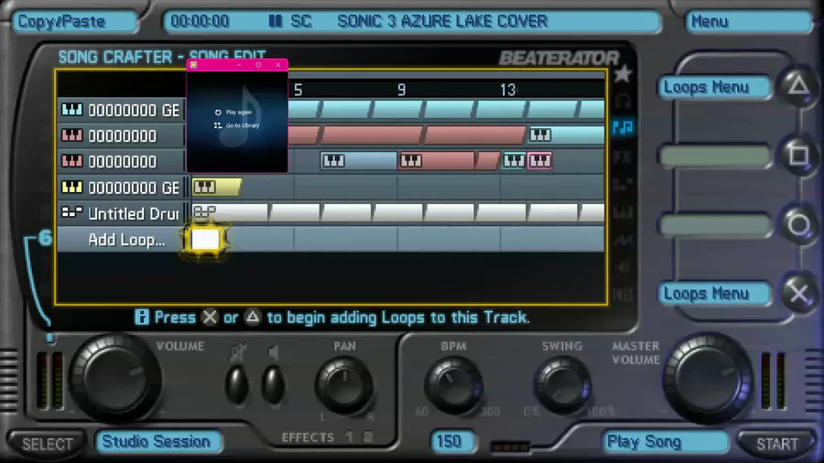Enable Effects slot 1
The image size is (824, 463).
(349, 436)
